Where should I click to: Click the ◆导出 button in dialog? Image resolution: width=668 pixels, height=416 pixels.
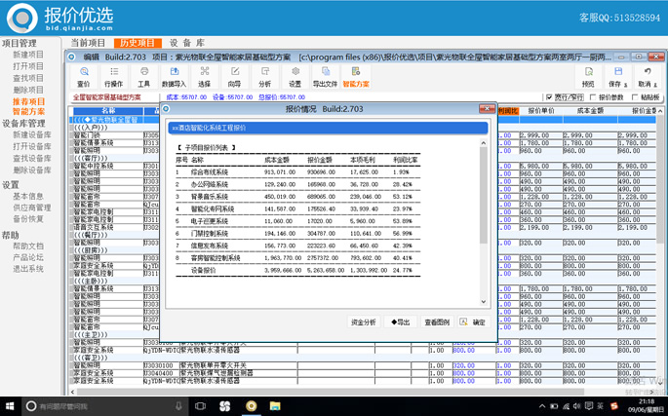[401, 321]
